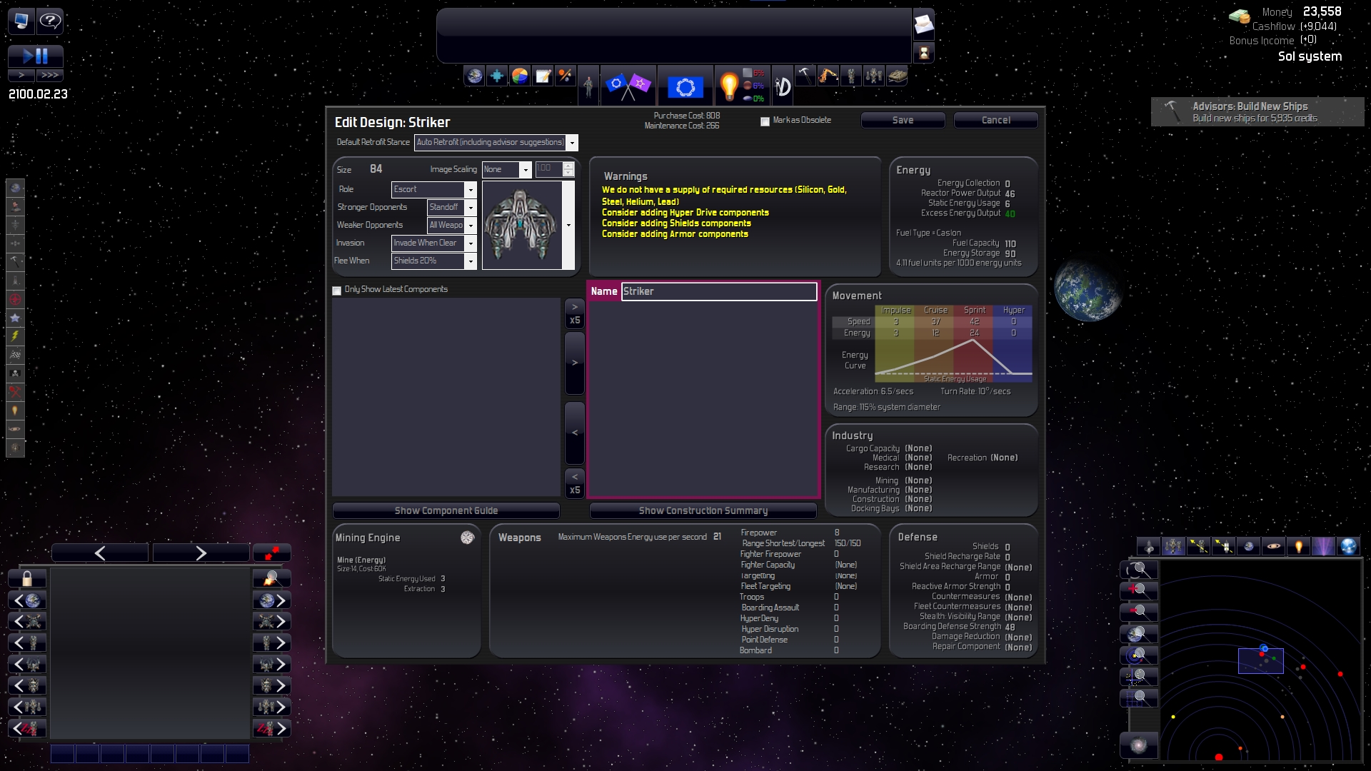
Task: Go to next selection with right arrow button
Action: pos(201,553)
